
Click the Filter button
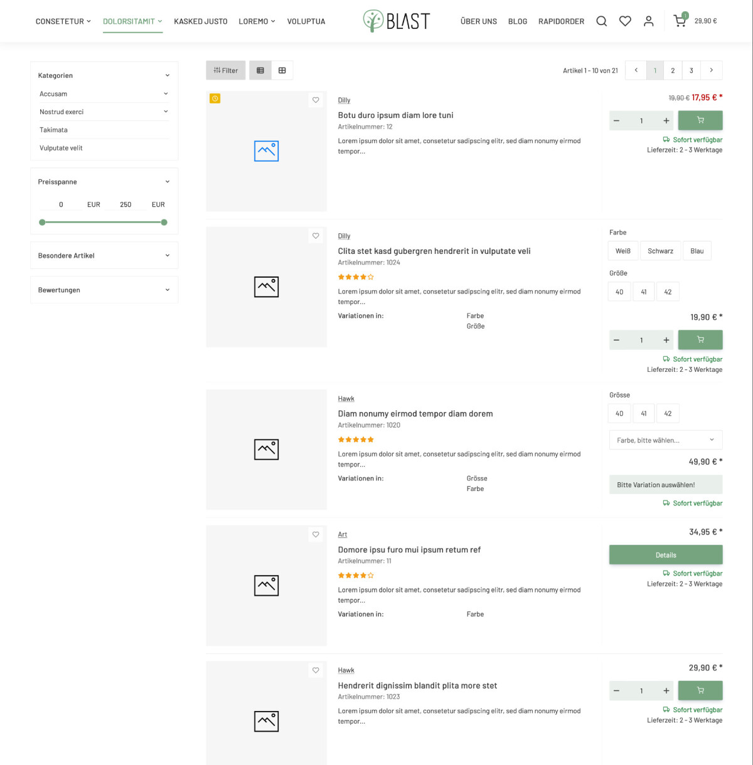(x=226, y=70)
